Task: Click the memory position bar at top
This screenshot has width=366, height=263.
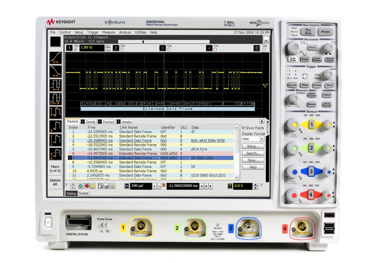Action: coord(164,42)
